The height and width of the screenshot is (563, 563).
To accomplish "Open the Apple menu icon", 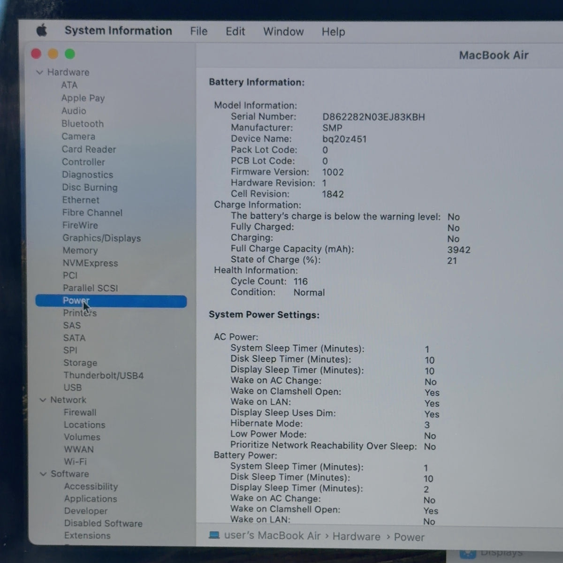I will click(x=42, y=31).
